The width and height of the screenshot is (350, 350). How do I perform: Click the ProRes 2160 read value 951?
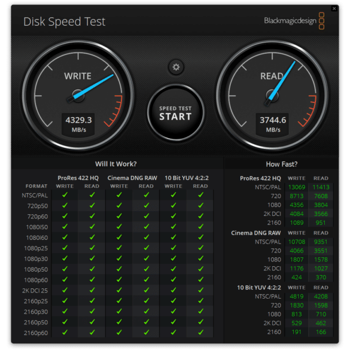[321, 223]
